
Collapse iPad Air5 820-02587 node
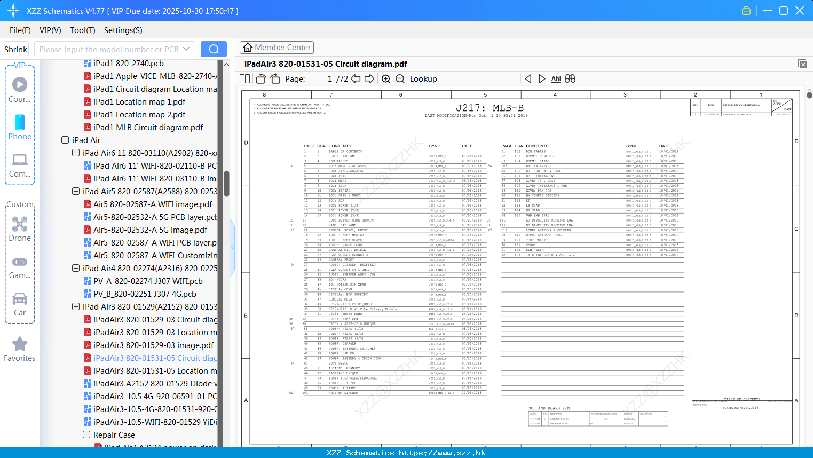(x=76, y=191)
